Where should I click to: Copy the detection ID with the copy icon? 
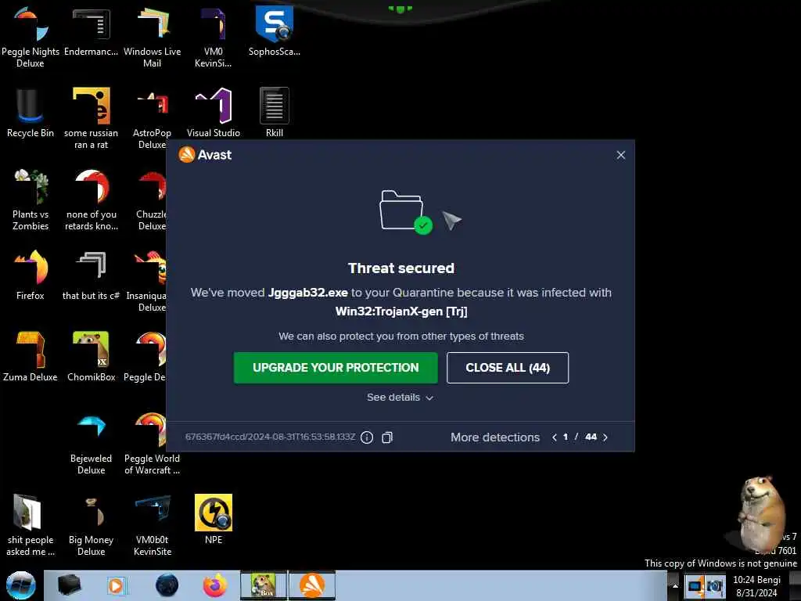[x=387, y=437]
